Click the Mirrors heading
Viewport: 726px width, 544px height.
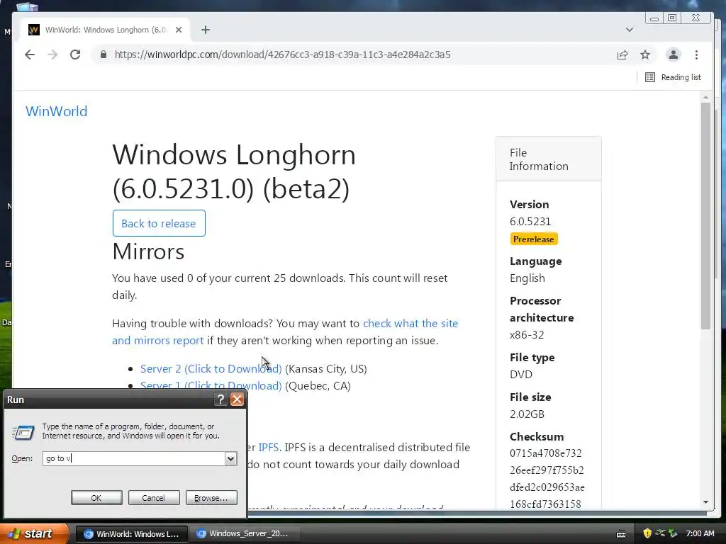pos(148,251)
